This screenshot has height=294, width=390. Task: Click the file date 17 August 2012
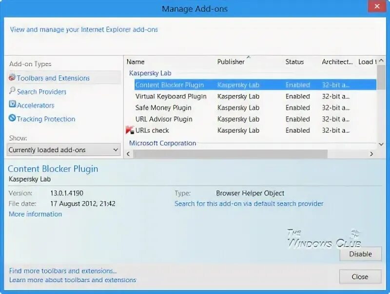(83, 204)
